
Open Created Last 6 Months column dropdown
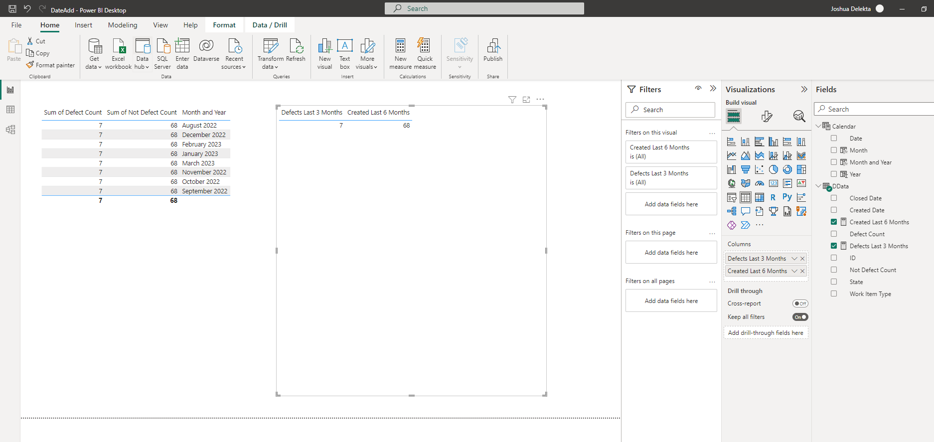tap(794, 271)
